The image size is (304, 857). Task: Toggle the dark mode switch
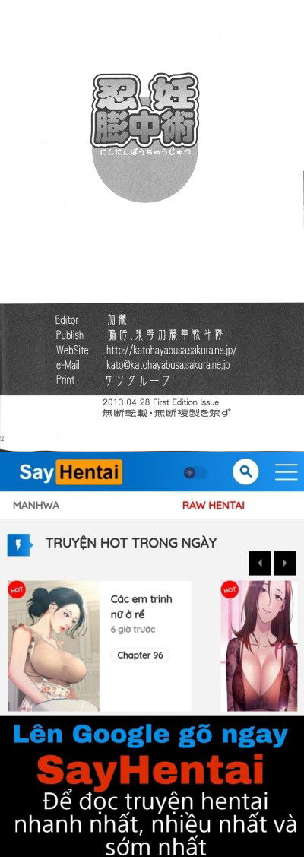[x=195, y=472]
